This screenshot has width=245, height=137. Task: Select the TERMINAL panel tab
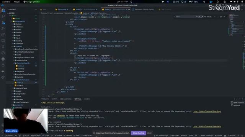click(x=78, y=99)
